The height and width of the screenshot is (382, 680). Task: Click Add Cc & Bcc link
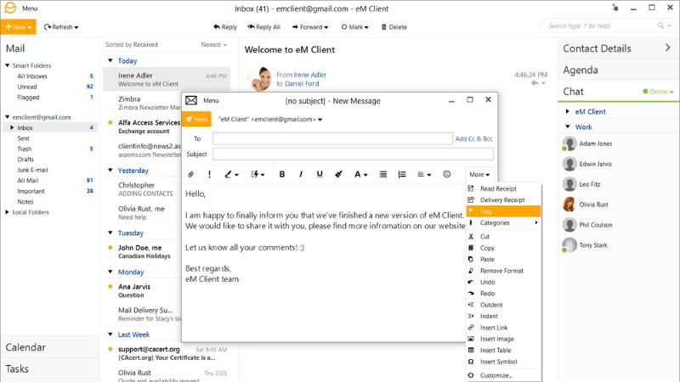tap(473, 138)
